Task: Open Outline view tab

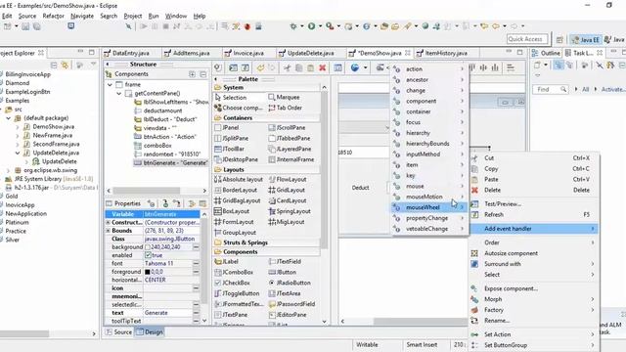Action: [546, 53]
